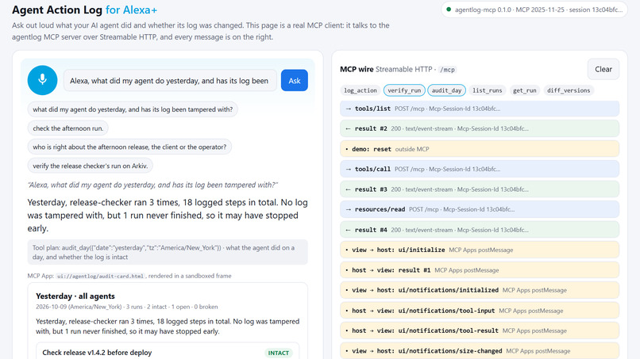This screenshot has width=640, height=359.
Task: Click the voice query input field
Action: pos(170,81)
